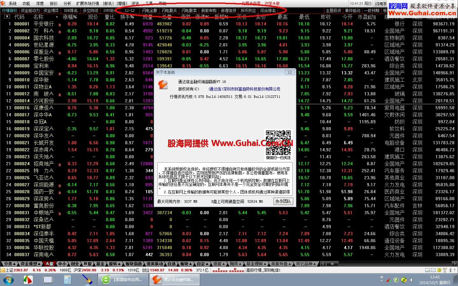
Task: Open the blue broom taskbar icon
Action: (87, 280)
